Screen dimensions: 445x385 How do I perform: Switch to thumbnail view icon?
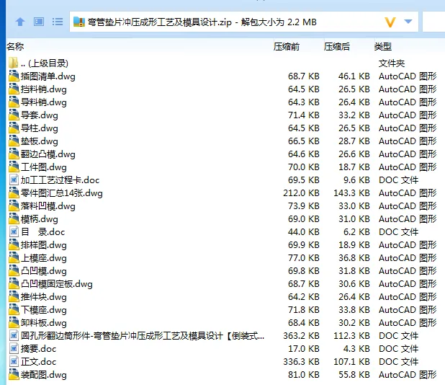click(x=39, y=22)
